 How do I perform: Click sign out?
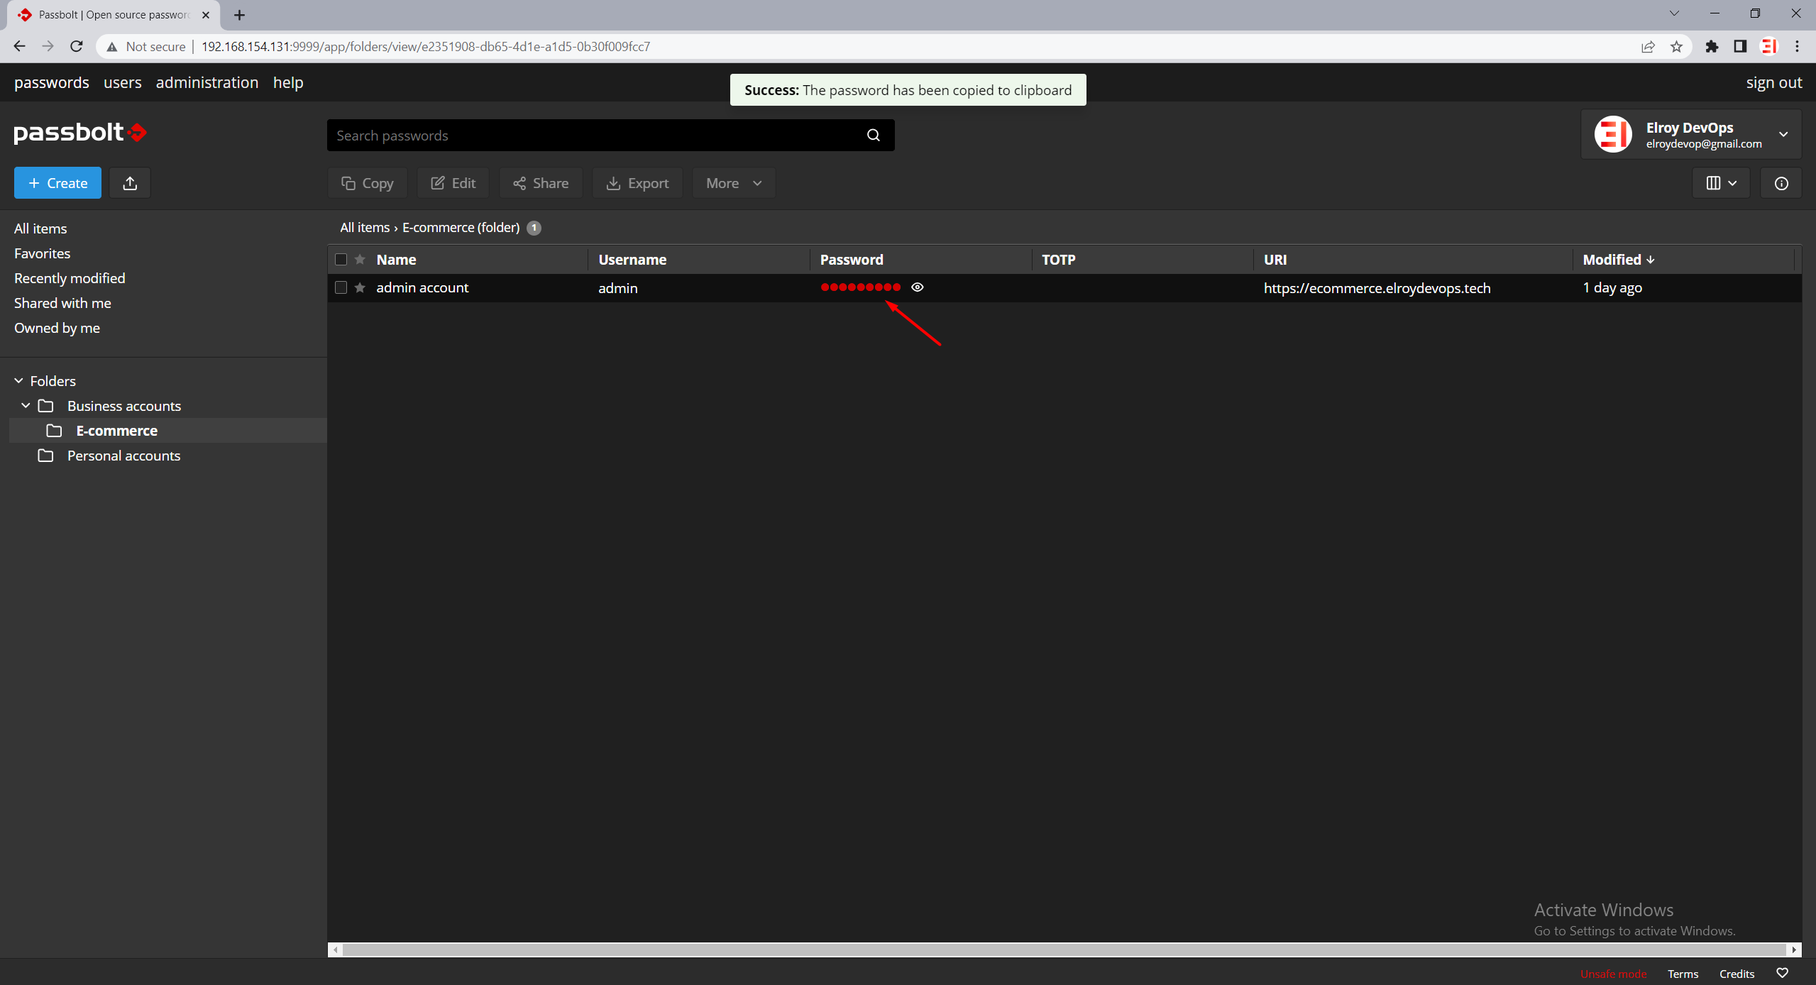click(1774, 82)
